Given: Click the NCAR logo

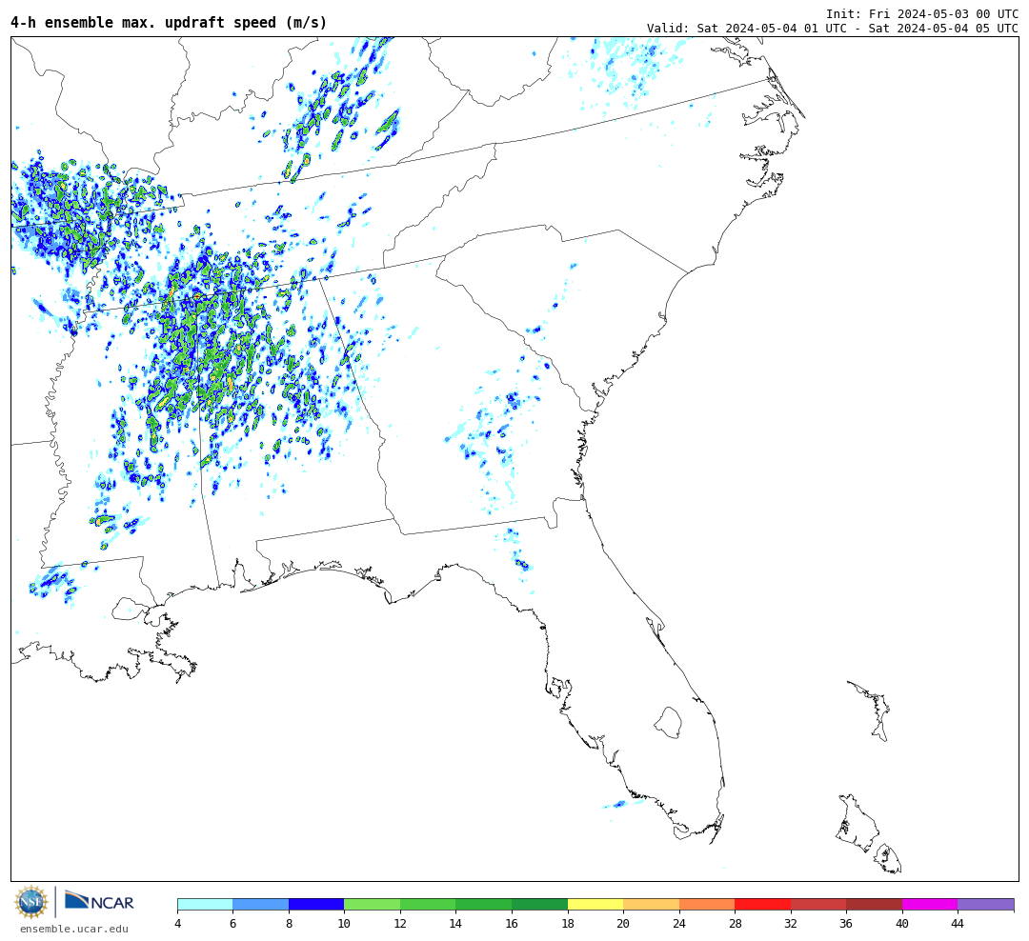Looking at the screenshot, I should click(x=99, y=902).
